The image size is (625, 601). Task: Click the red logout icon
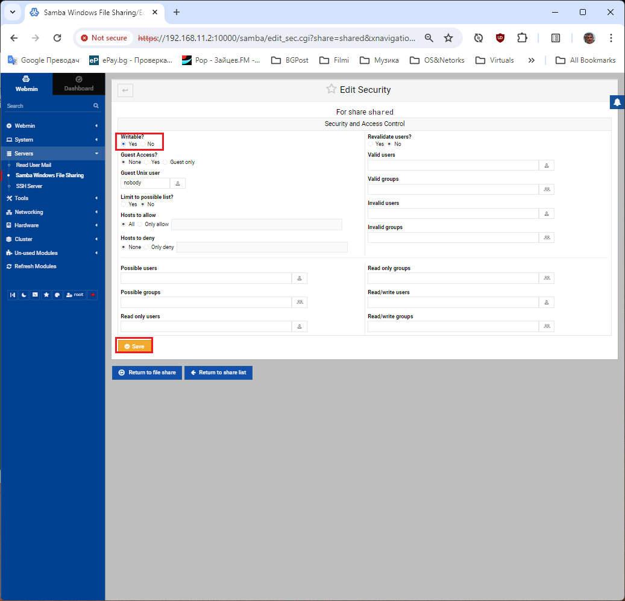[x=92, y=295]
